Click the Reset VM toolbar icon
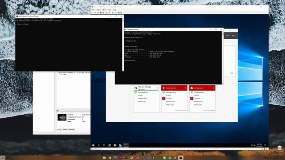The height and width of the screenshot is (160, 285). pyautogui.click(x=109, y=12)
